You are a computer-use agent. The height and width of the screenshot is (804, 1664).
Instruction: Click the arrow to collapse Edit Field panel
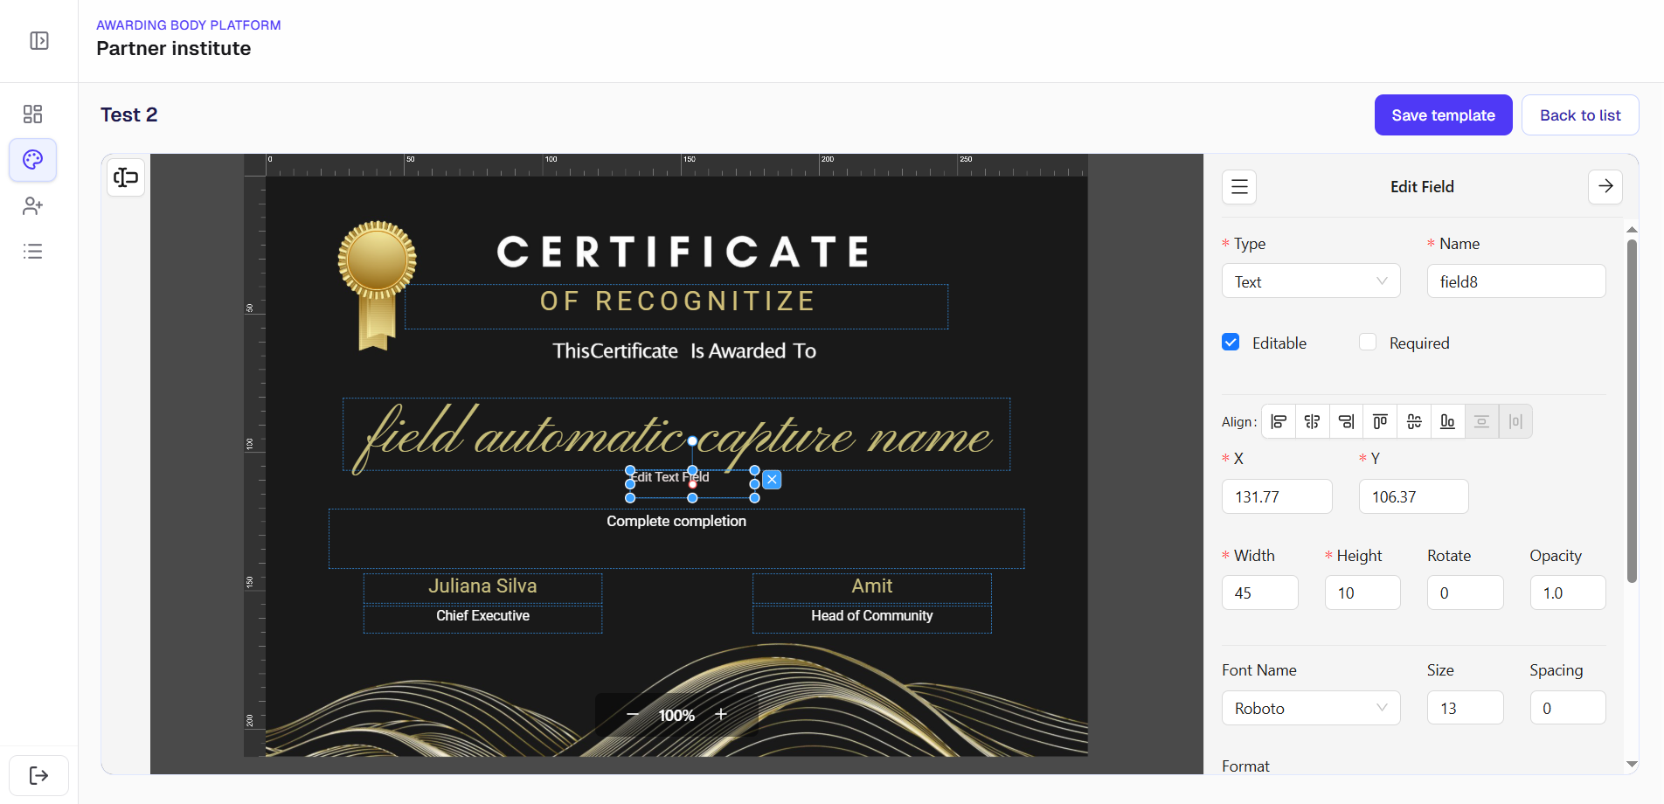(x=1605, y=187)
